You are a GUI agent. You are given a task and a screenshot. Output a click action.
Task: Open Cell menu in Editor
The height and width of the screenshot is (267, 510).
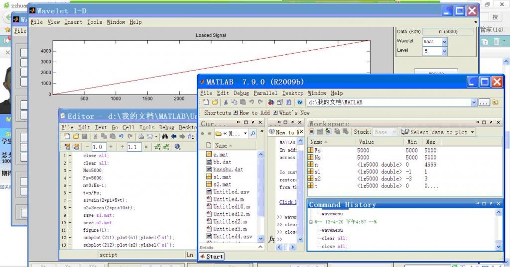128,127
